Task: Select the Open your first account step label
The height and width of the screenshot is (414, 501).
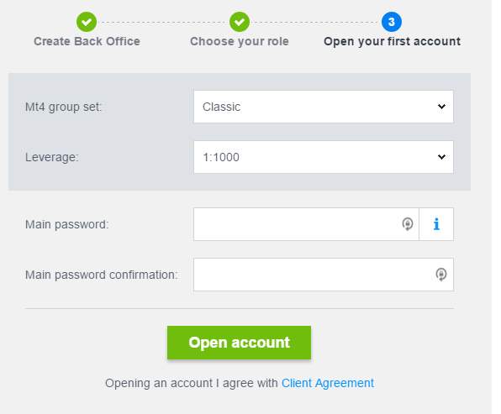Action: pos(392,41)
